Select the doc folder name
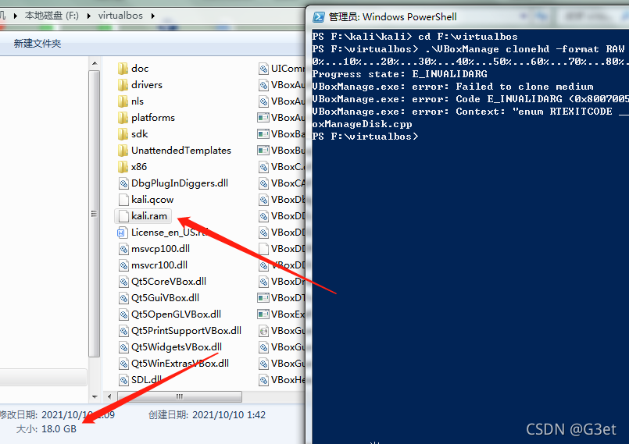Viewport: 629px width, 444px height. tap(140, 69)
